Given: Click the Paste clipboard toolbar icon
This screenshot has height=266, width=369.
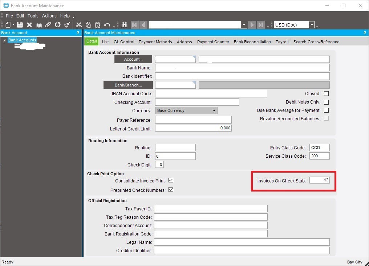Looking at the screenshot, I should [97, 25].
